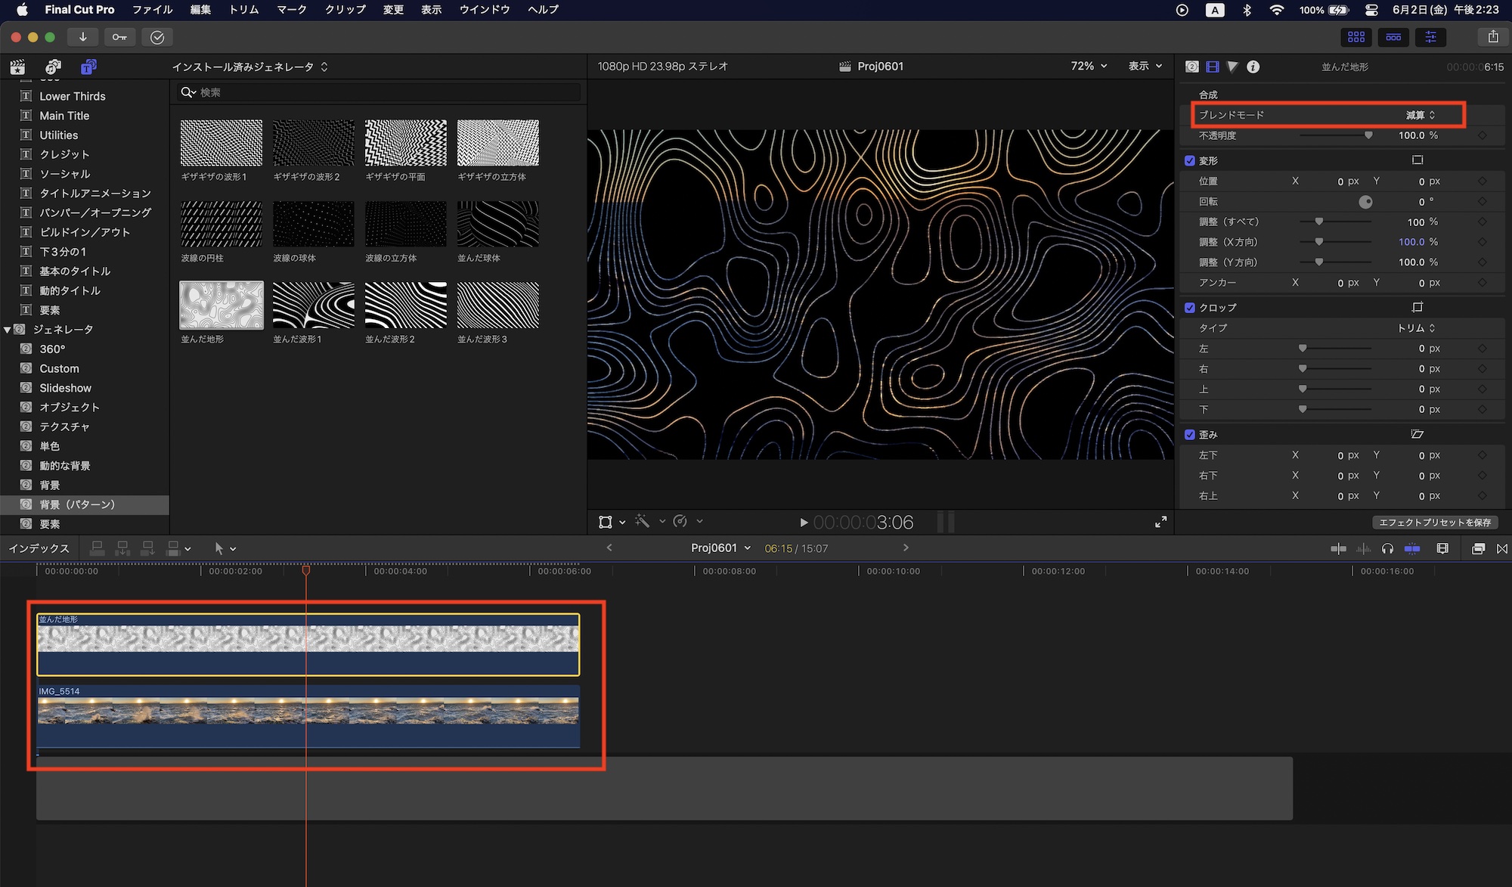This screenshot has width=1512, height=887.
Task: Click the インデックス button
Action: pos(39,548)
